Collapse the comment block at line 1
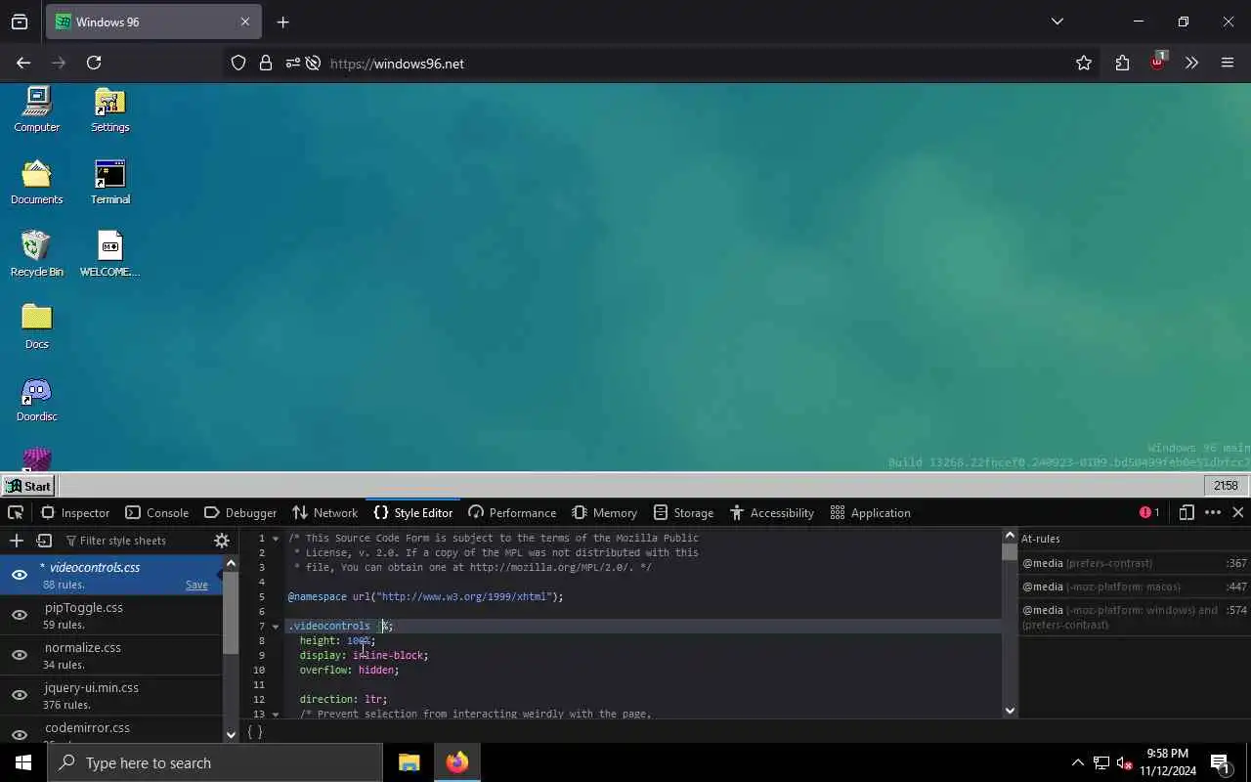 276,539
